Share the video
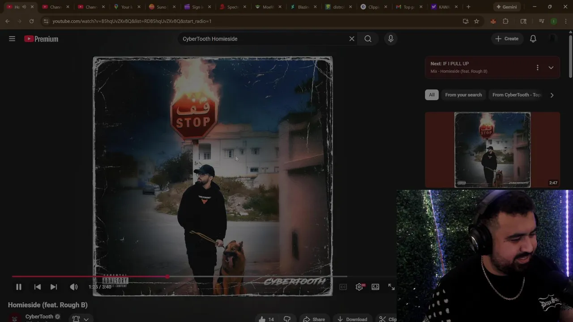 [314, 319]
